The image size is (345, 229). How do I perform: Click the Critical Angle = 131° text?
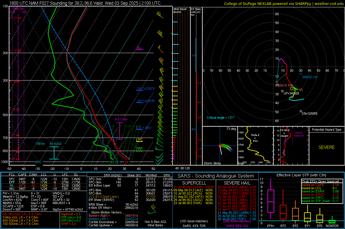220,118
